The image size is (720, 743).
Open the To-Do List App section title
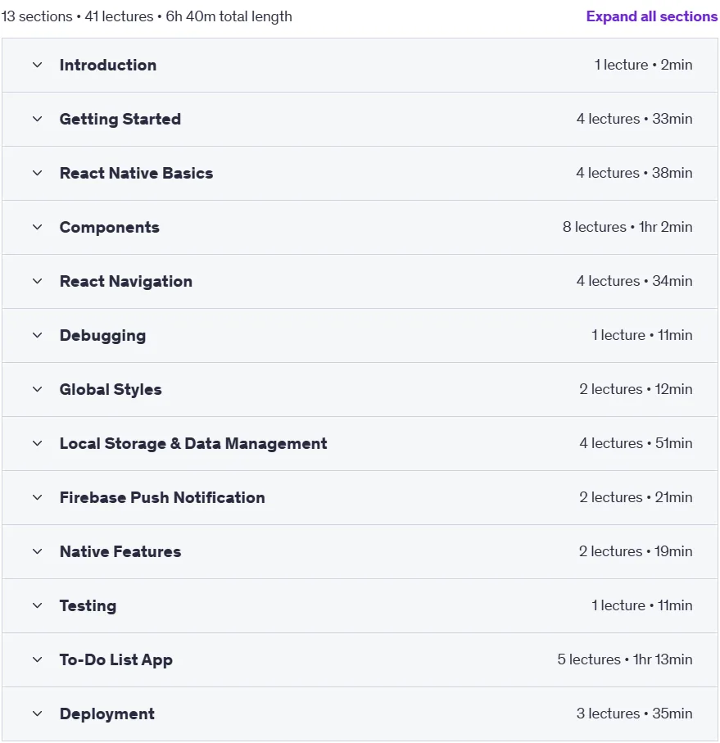tap(116, 660)
